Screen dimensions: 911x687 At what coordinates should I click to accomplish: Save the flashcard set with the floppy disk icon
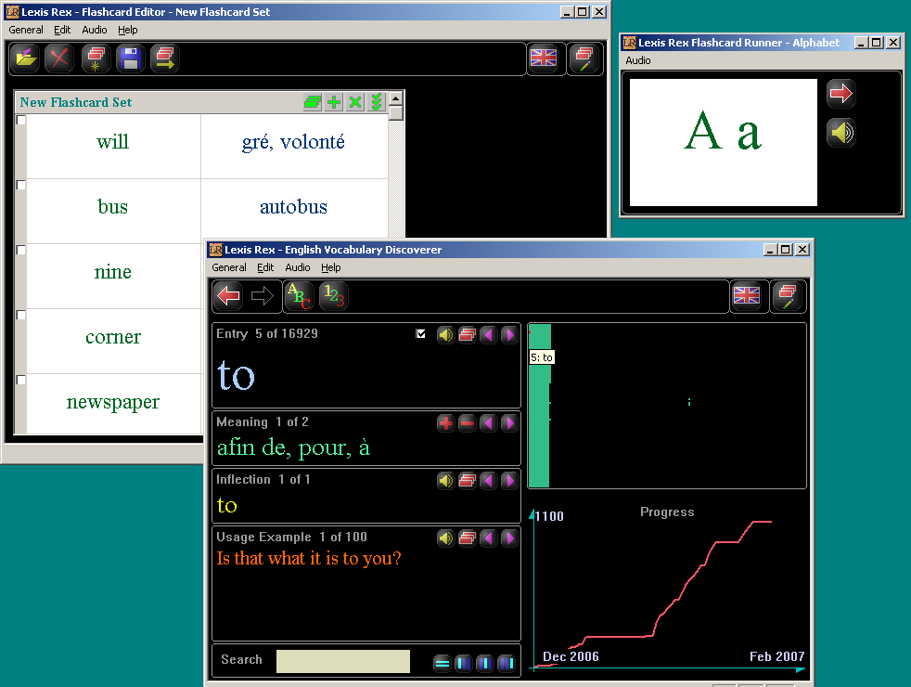[x=130, y=58]
